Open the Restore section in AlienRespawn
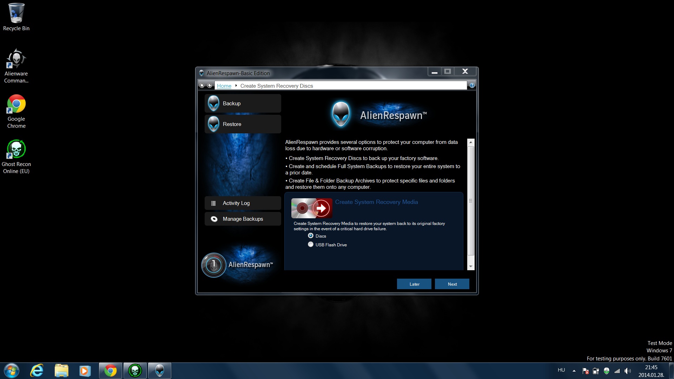The image size is (674, 379). (x=243, y=124)
